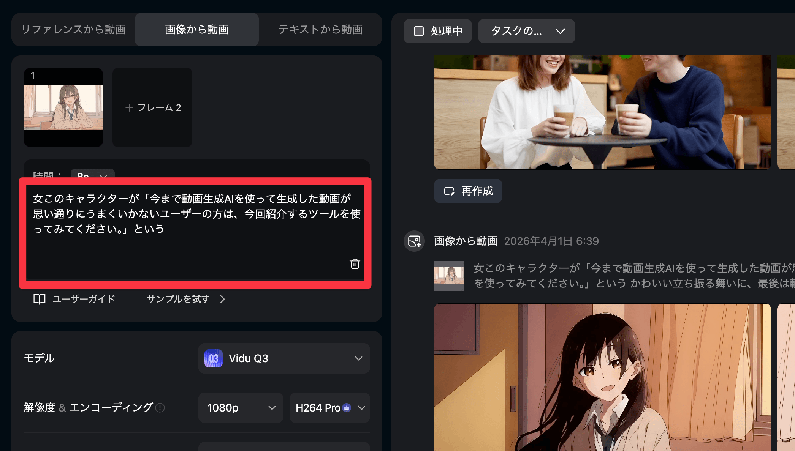Select the 画像から動画 tab
The image size is (795, 451).
197,30
